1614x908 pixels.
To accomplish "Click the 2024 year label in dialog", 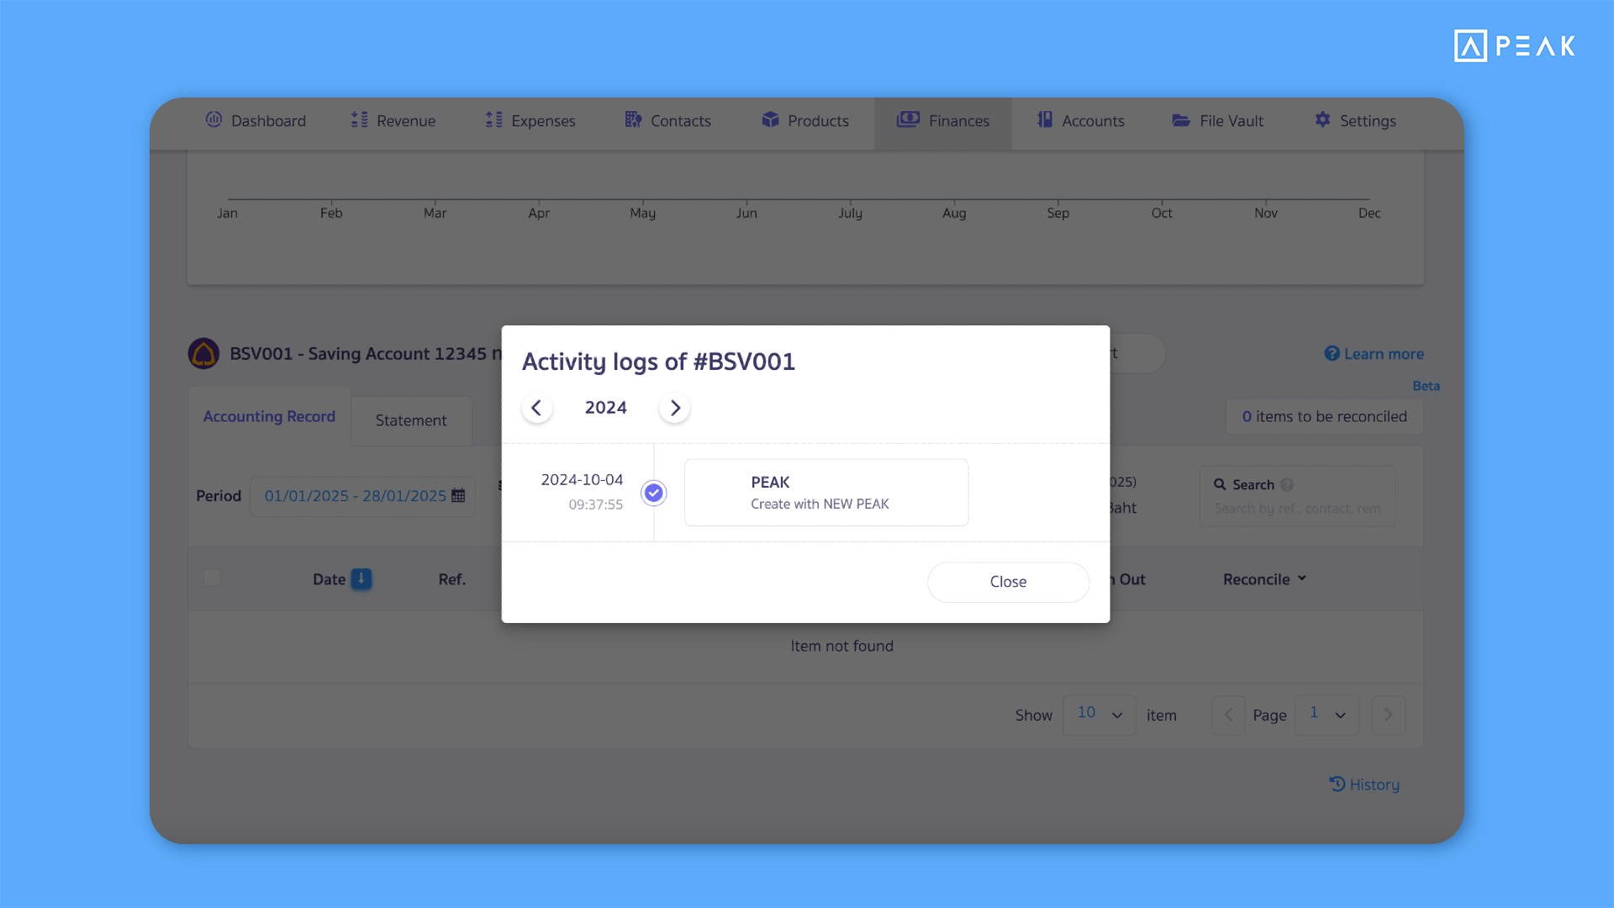I will 606,408.
